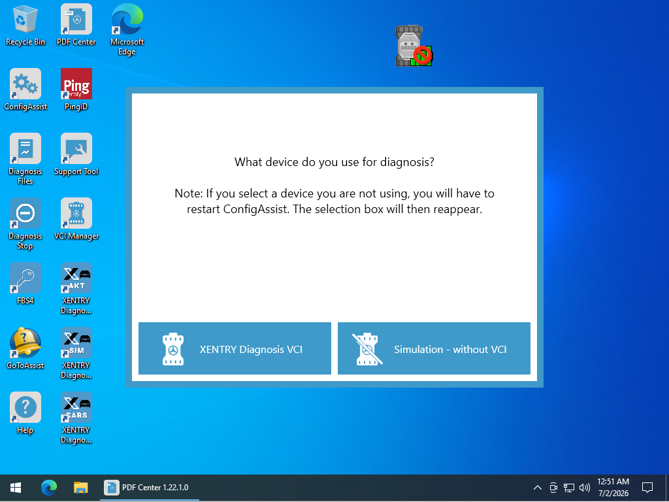The width and height of the screenshot is (669, 502).
Task: Launch XENTRY Diagnosis SIM shortcut
Action: pyautogui.click(x=76, y=354)
